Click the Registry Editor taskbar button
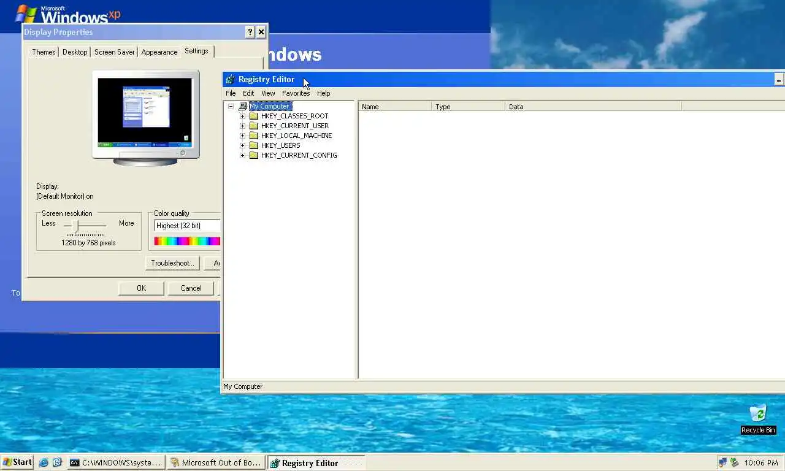 [316, 462]
